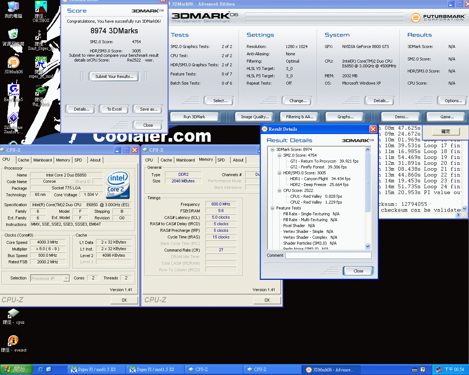Collapse the 3DMark Score: 8974 tree node
This screenshot has height=375, width=469.
tap(272, 149)
